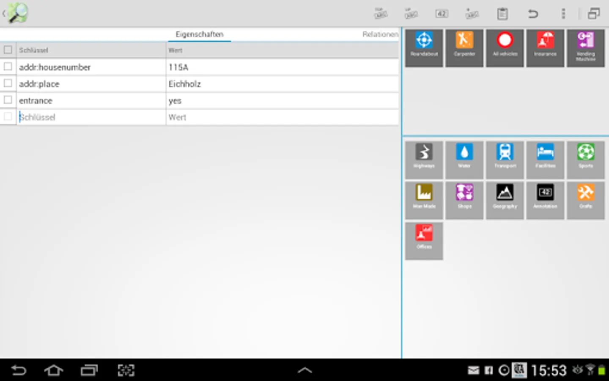609x381 pixels.
Task: Open the three-dot overflow menu
Action: tap(563, 14)
